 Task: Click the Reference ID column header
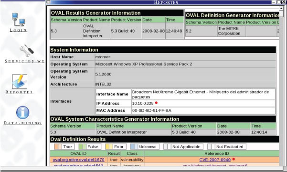click(x=212, y=153)
